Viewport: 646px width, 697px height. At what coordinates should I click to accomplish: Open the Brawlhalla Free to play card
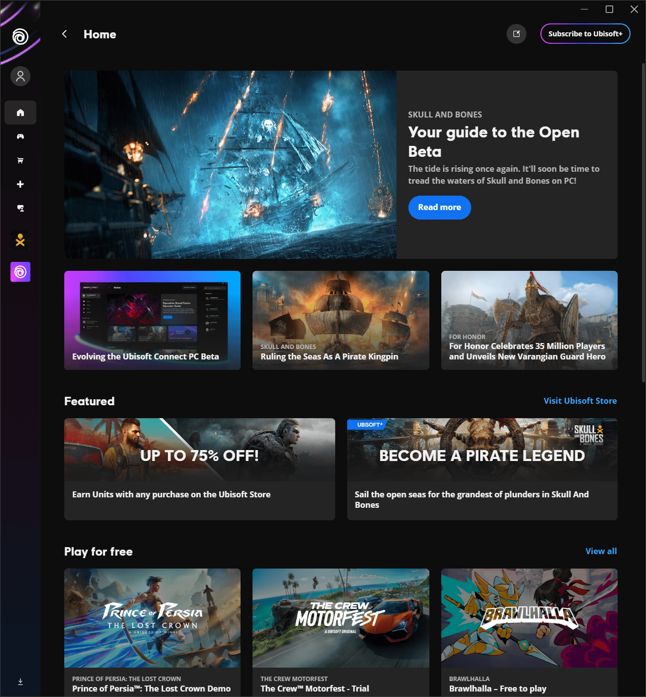[x=529, y=632]
